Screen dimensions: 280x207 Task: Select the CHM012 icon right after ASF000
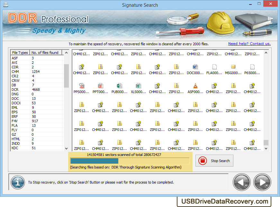click(214, 86)
